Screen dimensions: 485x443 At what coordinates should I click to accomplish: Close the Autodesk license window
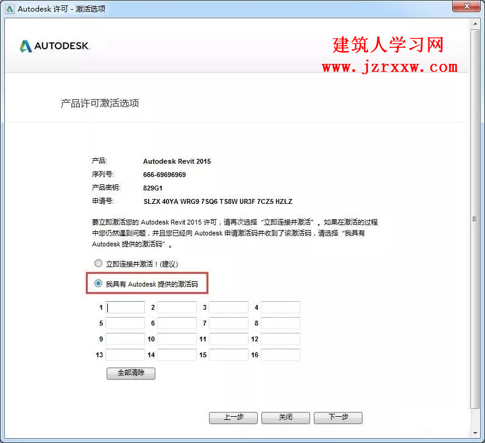(x=467, y=6)
